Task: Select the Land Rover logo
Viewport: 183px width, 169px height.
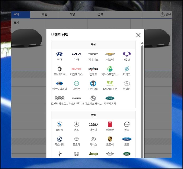Action: click(127, 154)
